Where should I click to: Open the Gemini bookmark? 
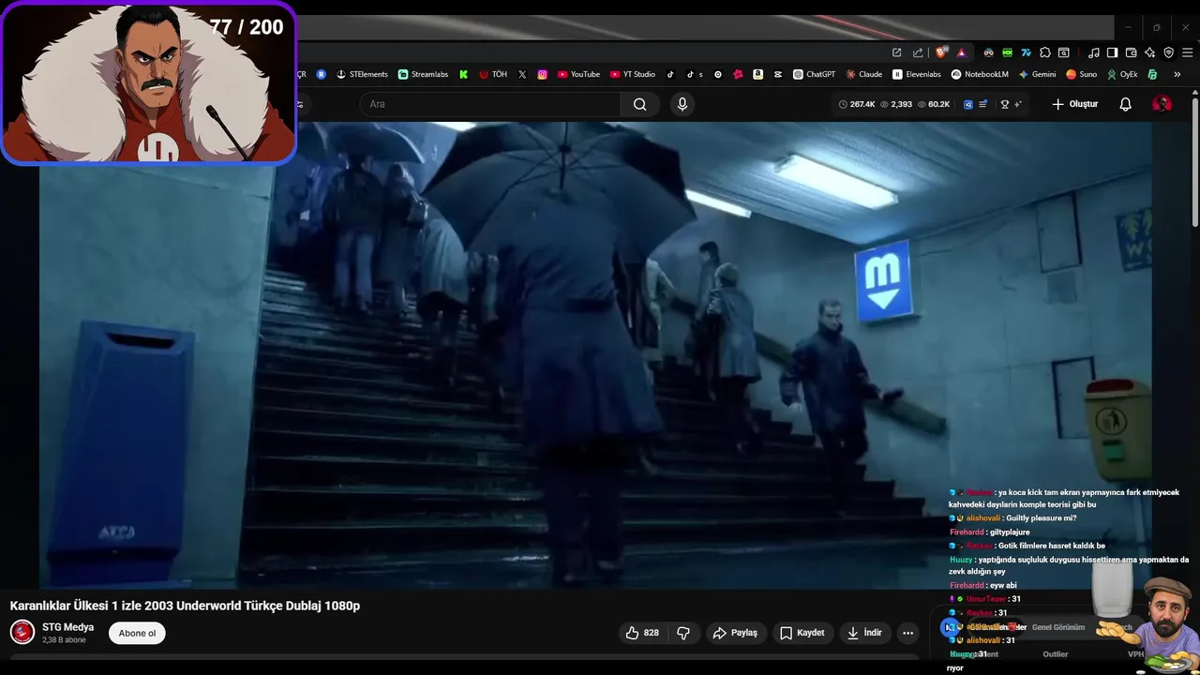(1037, 74)
